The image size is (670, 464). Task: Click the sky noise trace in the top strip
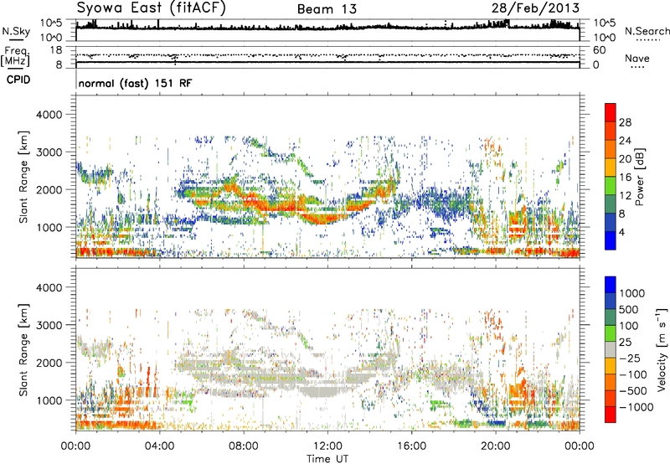pos(327,28)
